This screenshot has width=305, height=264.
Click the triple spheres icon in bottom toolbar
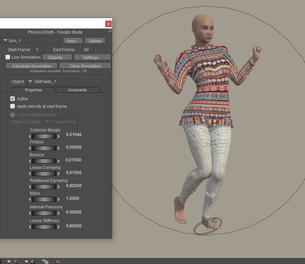46,262
